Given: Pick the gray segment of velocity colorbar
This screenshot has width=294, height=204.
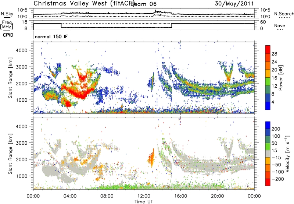Looking at the screenshot, I should click(268, 154).
